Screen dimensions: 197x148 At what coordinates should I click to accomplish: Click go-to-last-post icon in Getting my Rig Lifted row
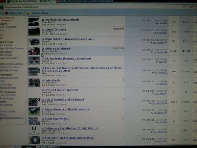point(166,132)
